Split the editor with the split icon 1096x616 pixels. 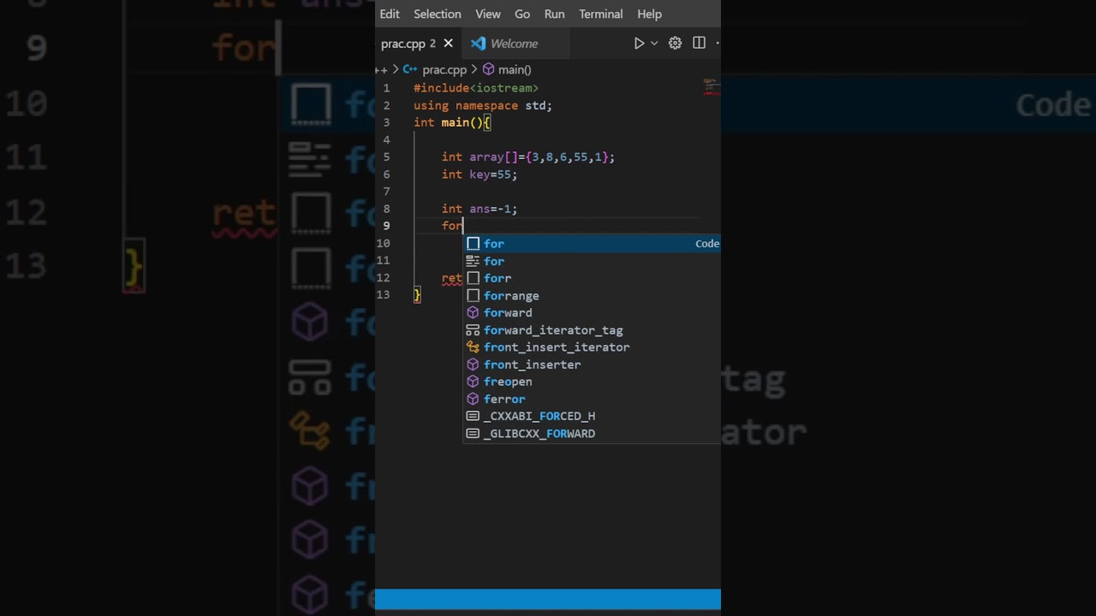tap(699, 43)
